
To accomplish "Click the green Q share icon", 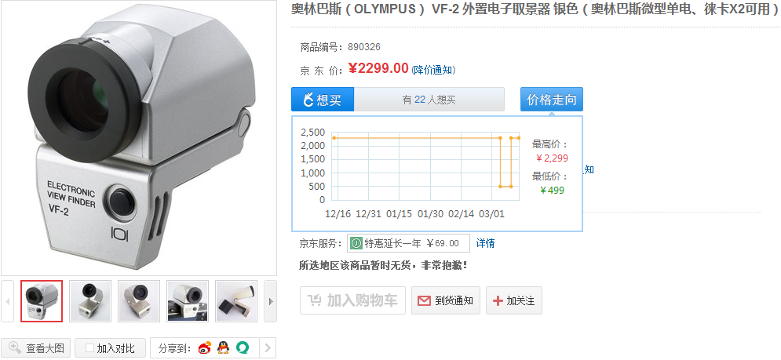I will (x=242, y=347).
